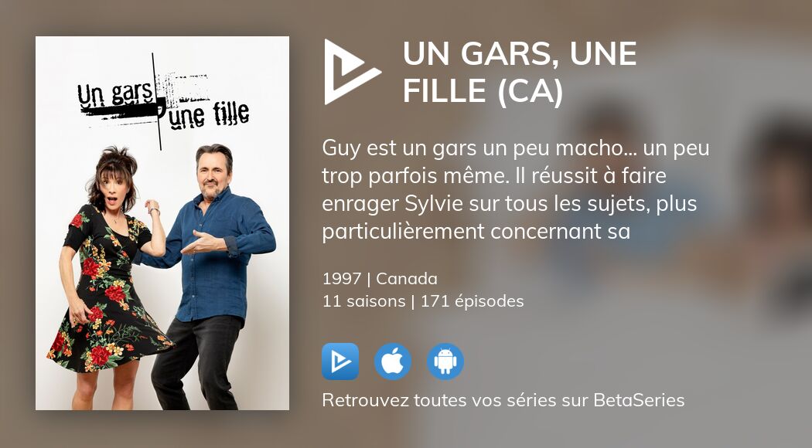Select the Apple App Store icon
Screen dimensions: 812x448
click(x=393, y=361)
